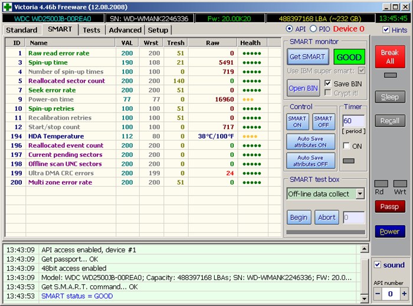413x306 pixels.
Task: Expand the Off-line data collect dropdown
Action: (x=360, y=194)
